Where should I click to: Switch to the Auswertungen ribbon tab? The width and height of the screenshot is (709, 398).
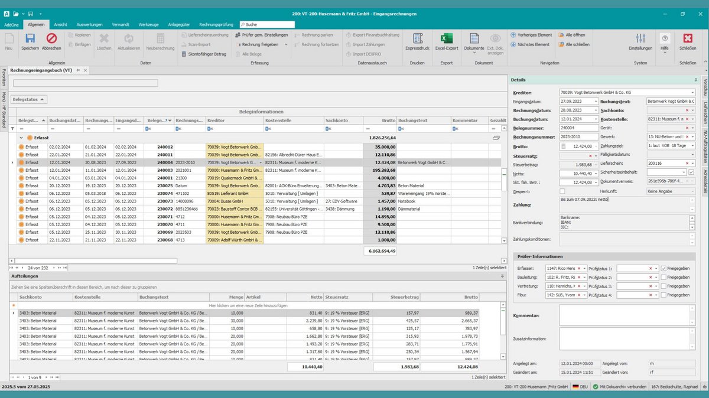click(x=89, y=25)
